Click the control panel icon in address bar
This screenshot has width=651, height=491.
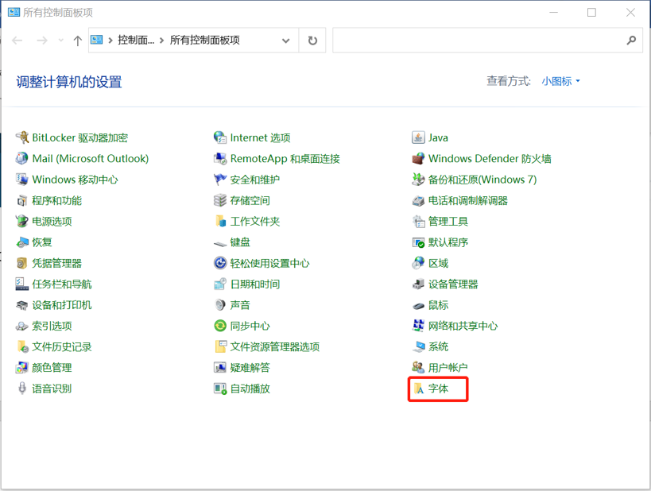click(x=97, y=40)
